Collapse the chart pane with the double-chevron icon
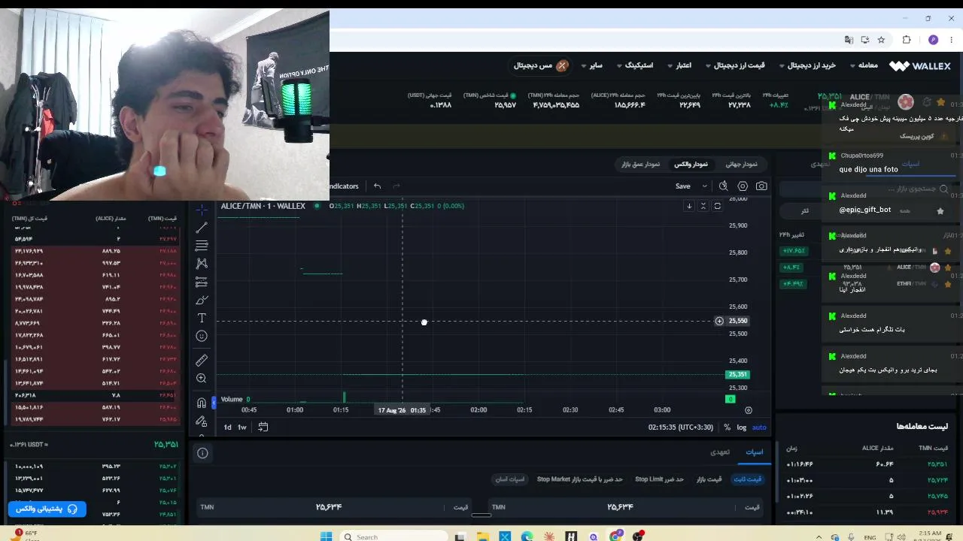Viewport: 963px width, 541px height. [x=703, y=206]
